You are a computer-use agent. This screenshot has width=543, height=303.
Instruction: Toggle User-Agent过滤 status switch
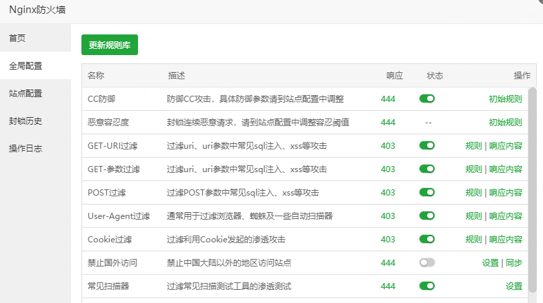tap(426, 216)
